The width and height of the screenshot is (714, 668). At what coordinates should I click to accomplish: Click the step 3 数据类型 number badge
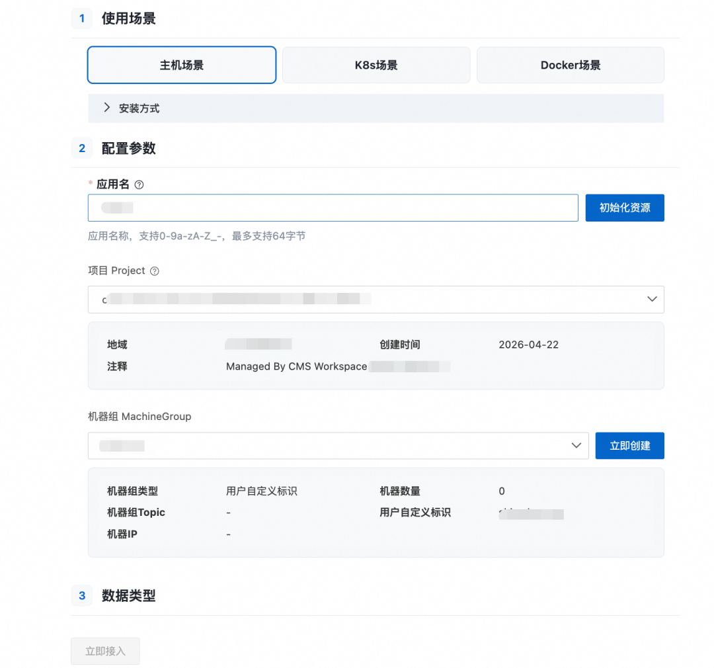coord(81,596)
